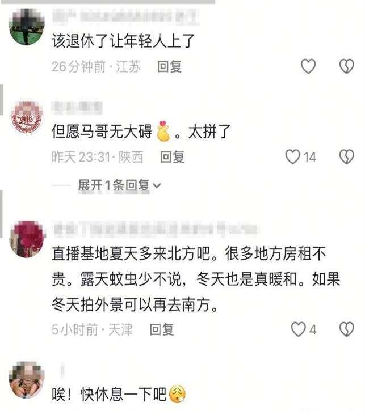Dislike the Shaanxi comment about 马哥
Screen dimensions: 365x411
coord(347,157)
